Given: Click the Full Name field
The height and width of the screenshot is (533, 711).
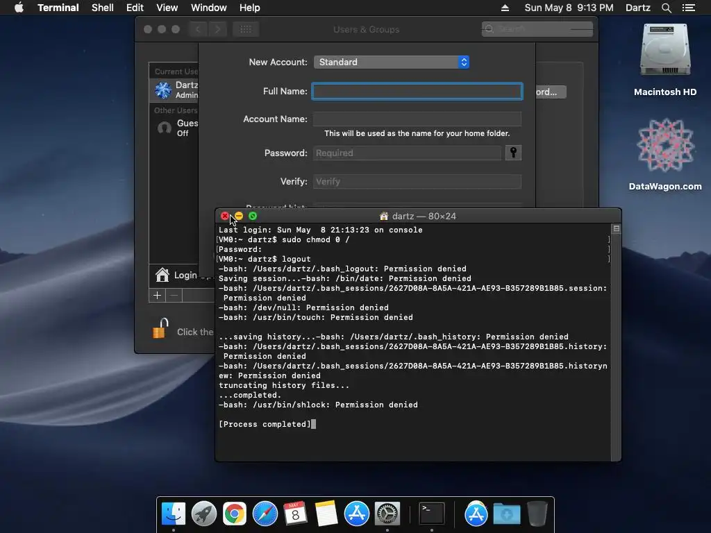Looking at the screenshot, I should point(417,91).
